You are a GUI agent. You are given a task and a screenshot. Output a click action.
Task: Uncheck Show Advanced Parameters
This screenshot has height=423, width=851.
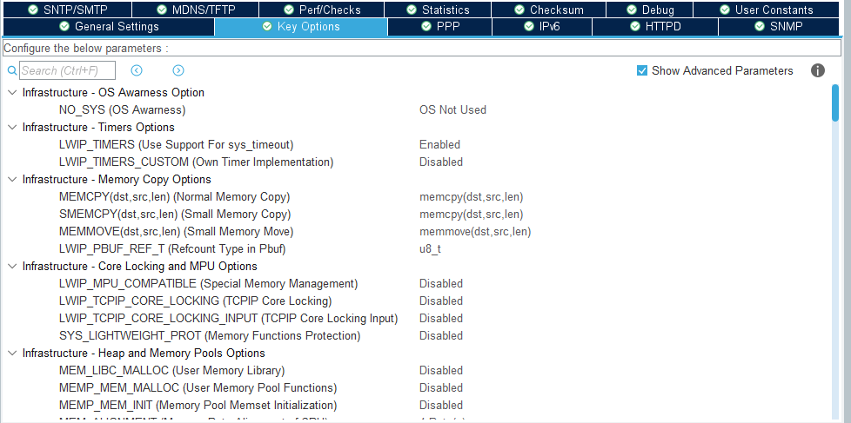point(642,70)
